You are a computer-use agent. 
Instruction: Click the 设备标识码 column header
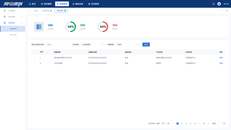coord(92,52)
